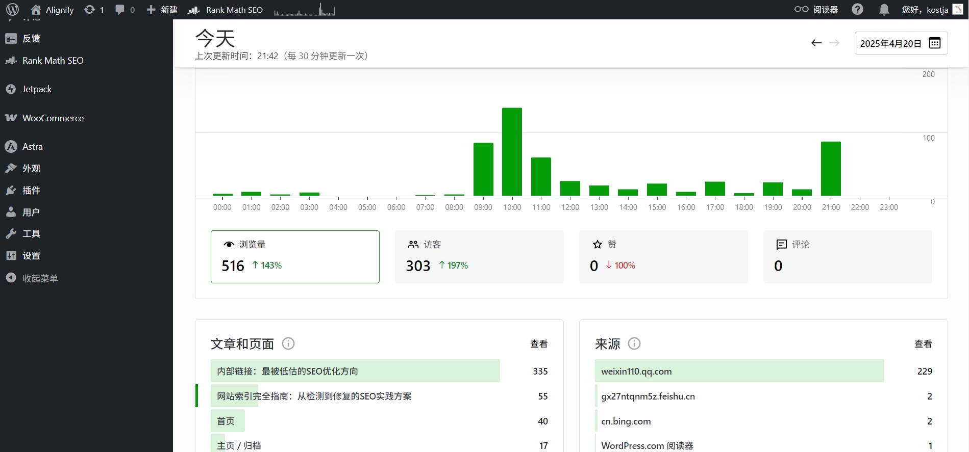Open the notifications bell icon

point(884,10)
